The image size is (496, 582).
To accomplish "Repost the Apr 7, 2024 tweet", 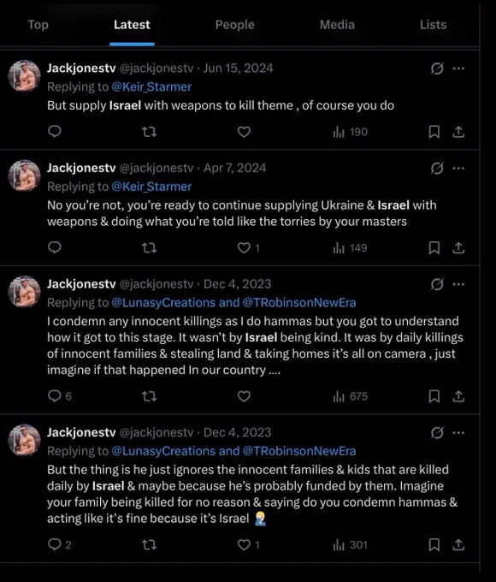I will tap(150, 247).
